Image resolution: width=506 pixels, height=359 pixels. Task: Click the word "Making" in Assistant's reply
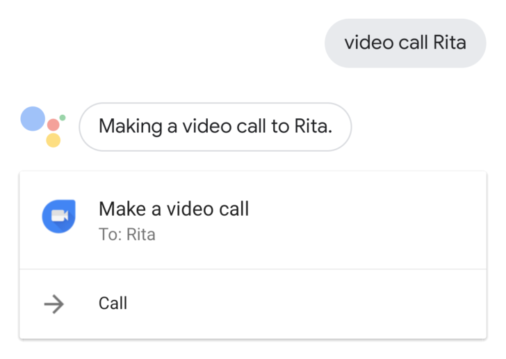click(131, 127)
